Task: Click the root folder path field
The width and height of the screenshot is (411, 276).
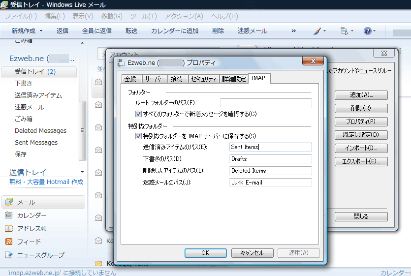Action: coord(266,103)
